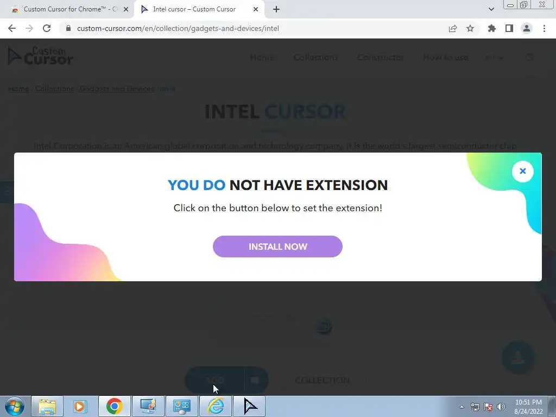Bookmark this page with star
The image size is (556, 417).
pyautogui.click(x=470, y=28)
